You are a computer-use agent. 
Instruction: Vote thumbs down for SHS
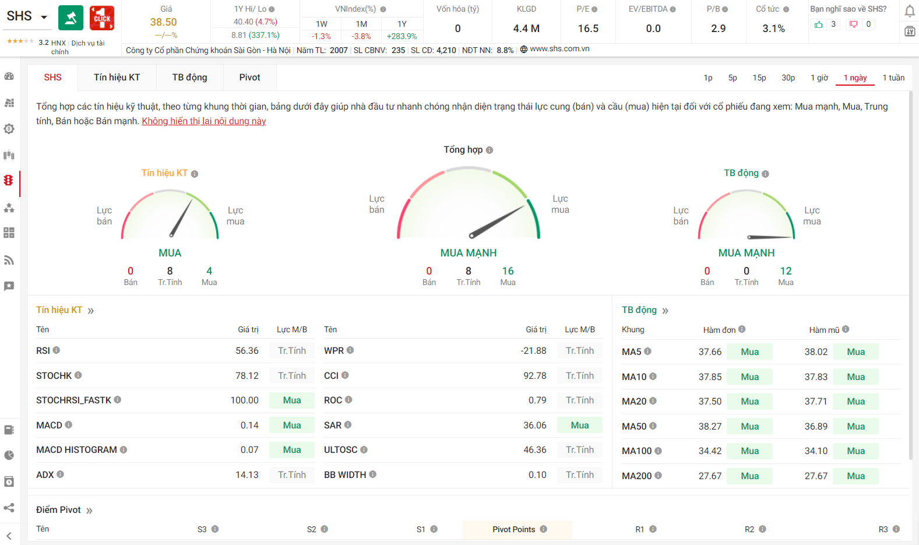pos(853,24)
